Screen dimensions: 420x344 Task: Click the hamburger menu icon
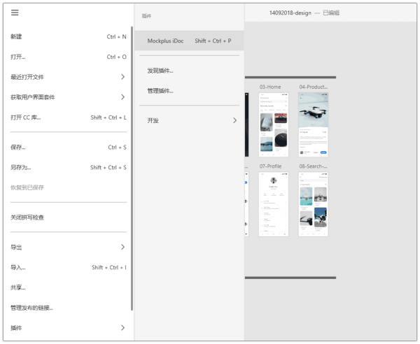(15, 13)
